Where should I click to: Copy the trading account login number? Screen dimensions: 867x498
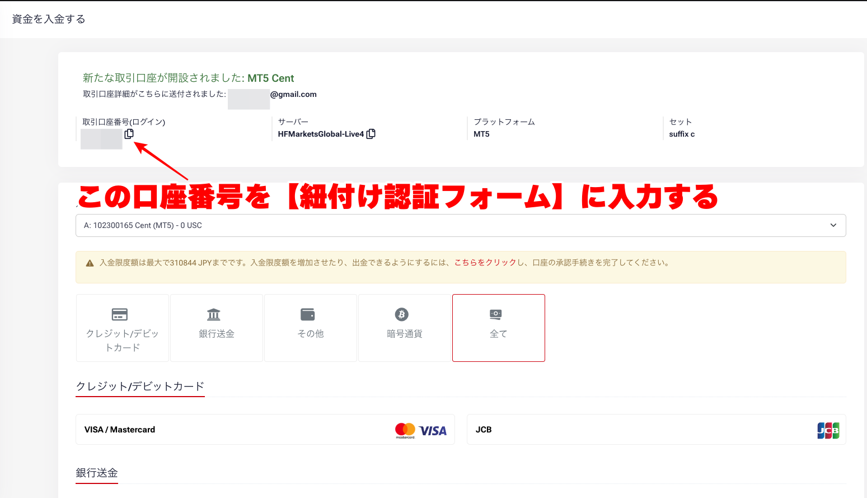[129, 134]
